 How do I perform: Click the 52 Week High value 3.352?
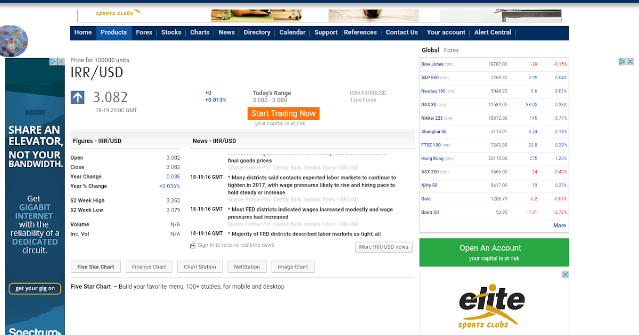pos(173,200)
